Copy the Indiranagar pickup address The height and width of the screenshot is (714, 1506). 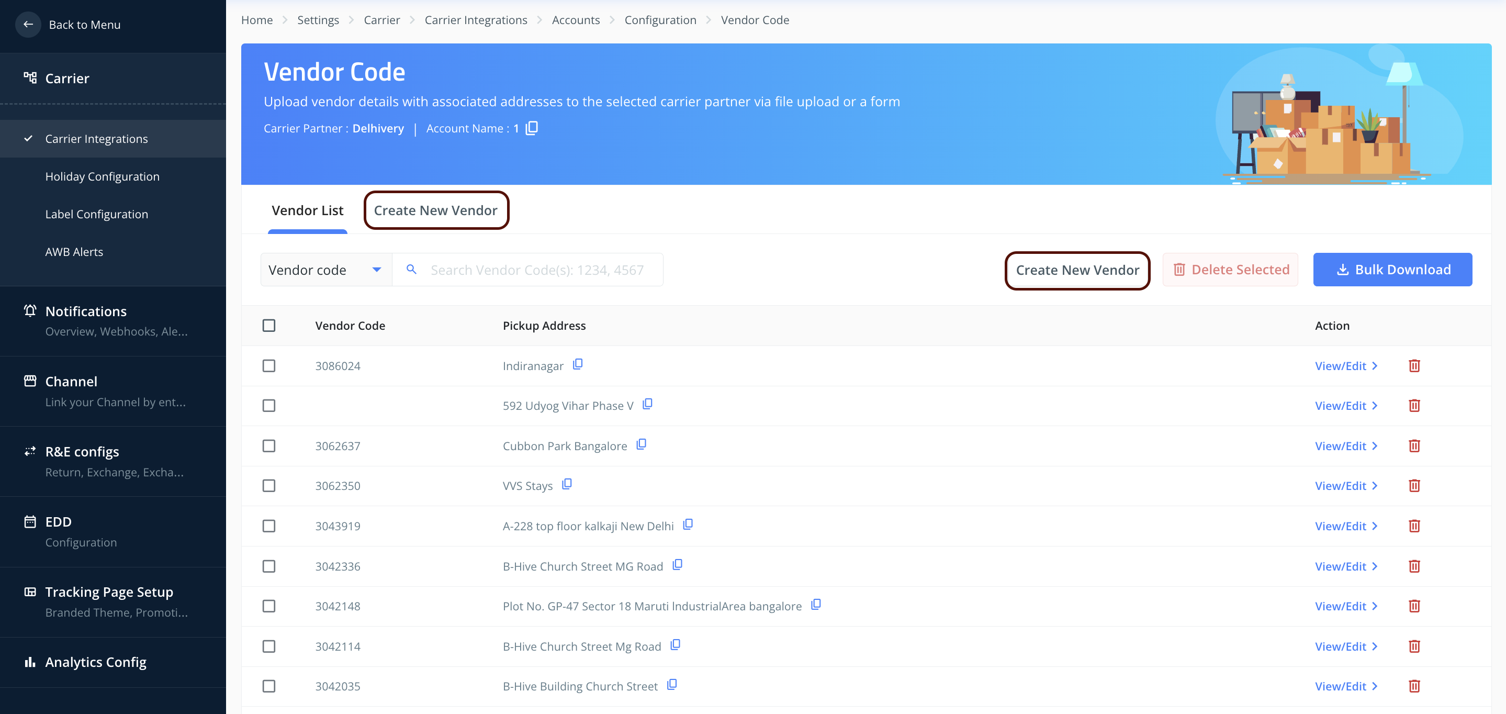578,364
